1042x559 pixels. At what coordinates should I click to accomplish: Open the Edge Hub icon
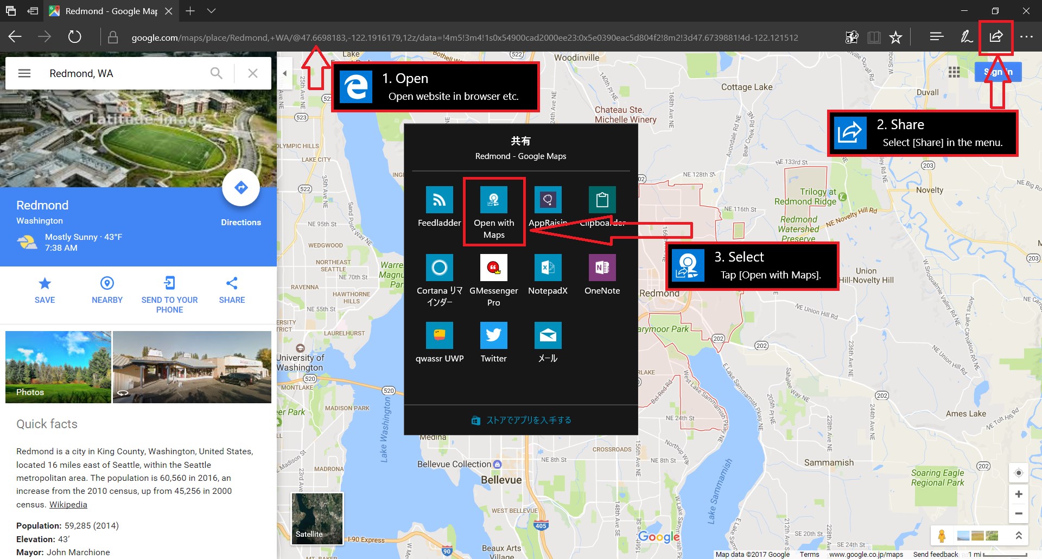pyautogui.click(x=937, y=36)
